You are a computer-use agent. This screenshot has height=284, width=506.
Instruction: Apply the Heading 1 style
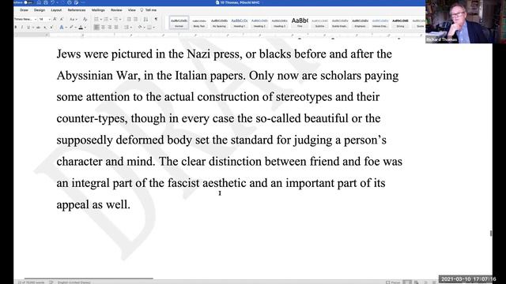pyautogui.click(x=239, y=23)
